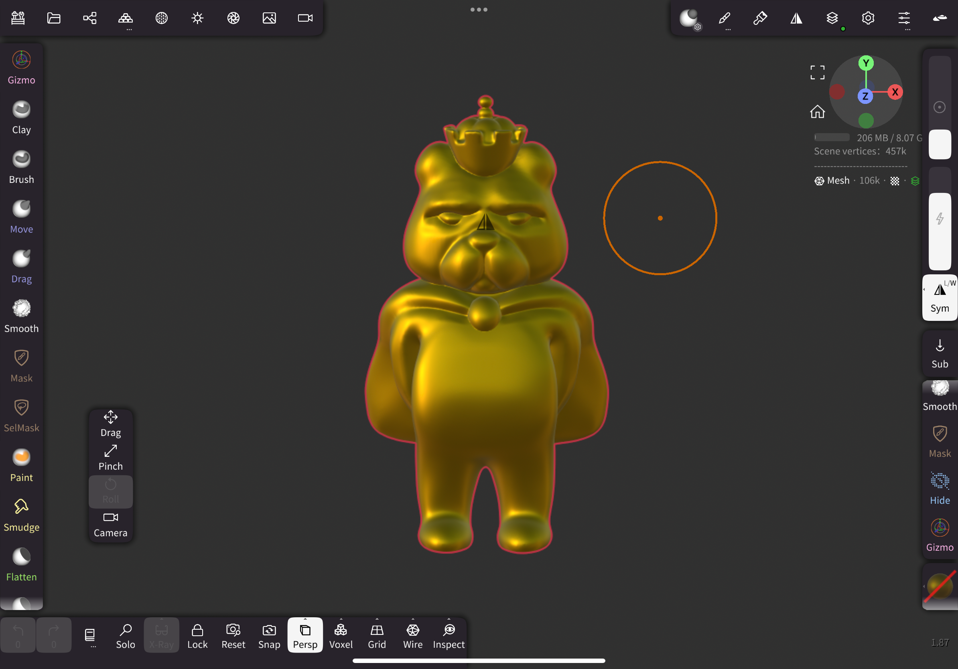Click the redo arrow button
The height and width of the screenshot is (669, 958).
54,635
